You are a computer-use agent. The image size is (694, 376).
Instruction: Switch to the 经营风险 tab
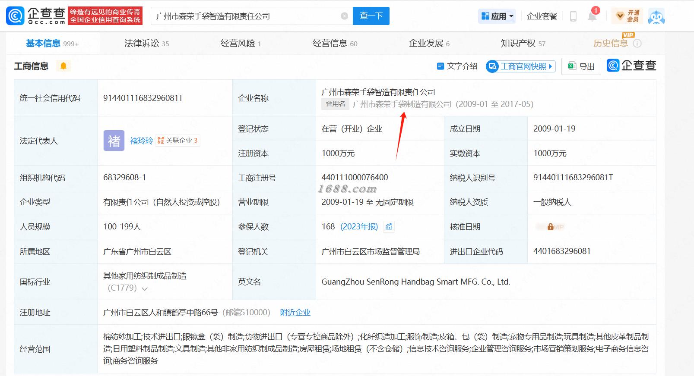point(241,44)
